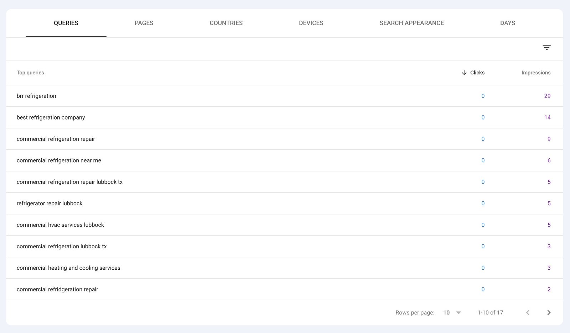Sort by Impressions column header
The width and height of the screenshot is (570, 333).
tap(536, 73)
